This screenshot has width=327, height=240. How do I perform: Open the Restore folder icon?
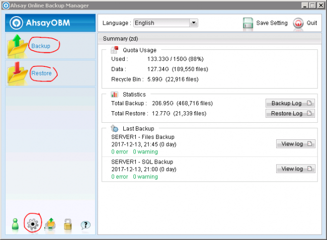(x=17, y=72)
